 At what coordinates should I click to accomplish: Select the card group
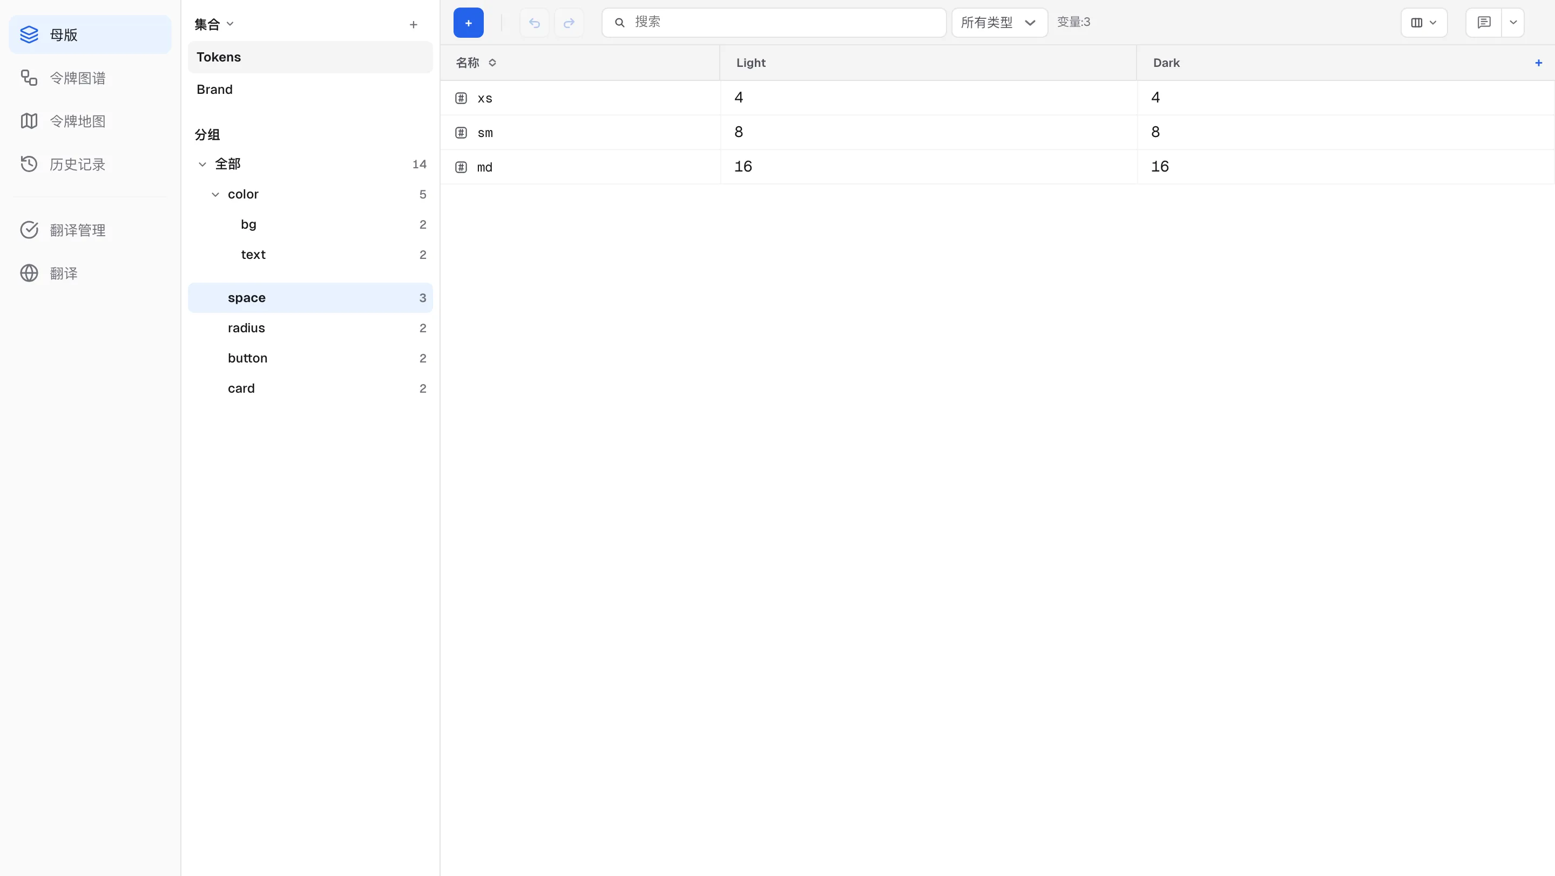click(x=310, y=389)
